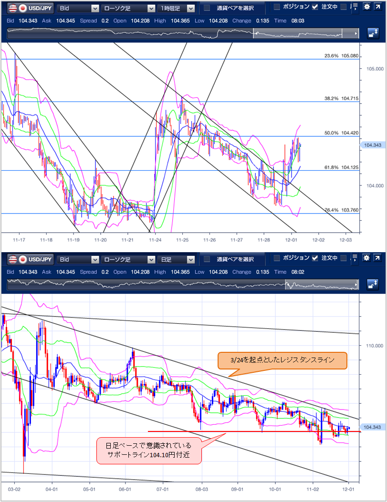Open settings gear in bottom daily chart
The height and width of the screenshot is (502, 387).
click(366, 259)
